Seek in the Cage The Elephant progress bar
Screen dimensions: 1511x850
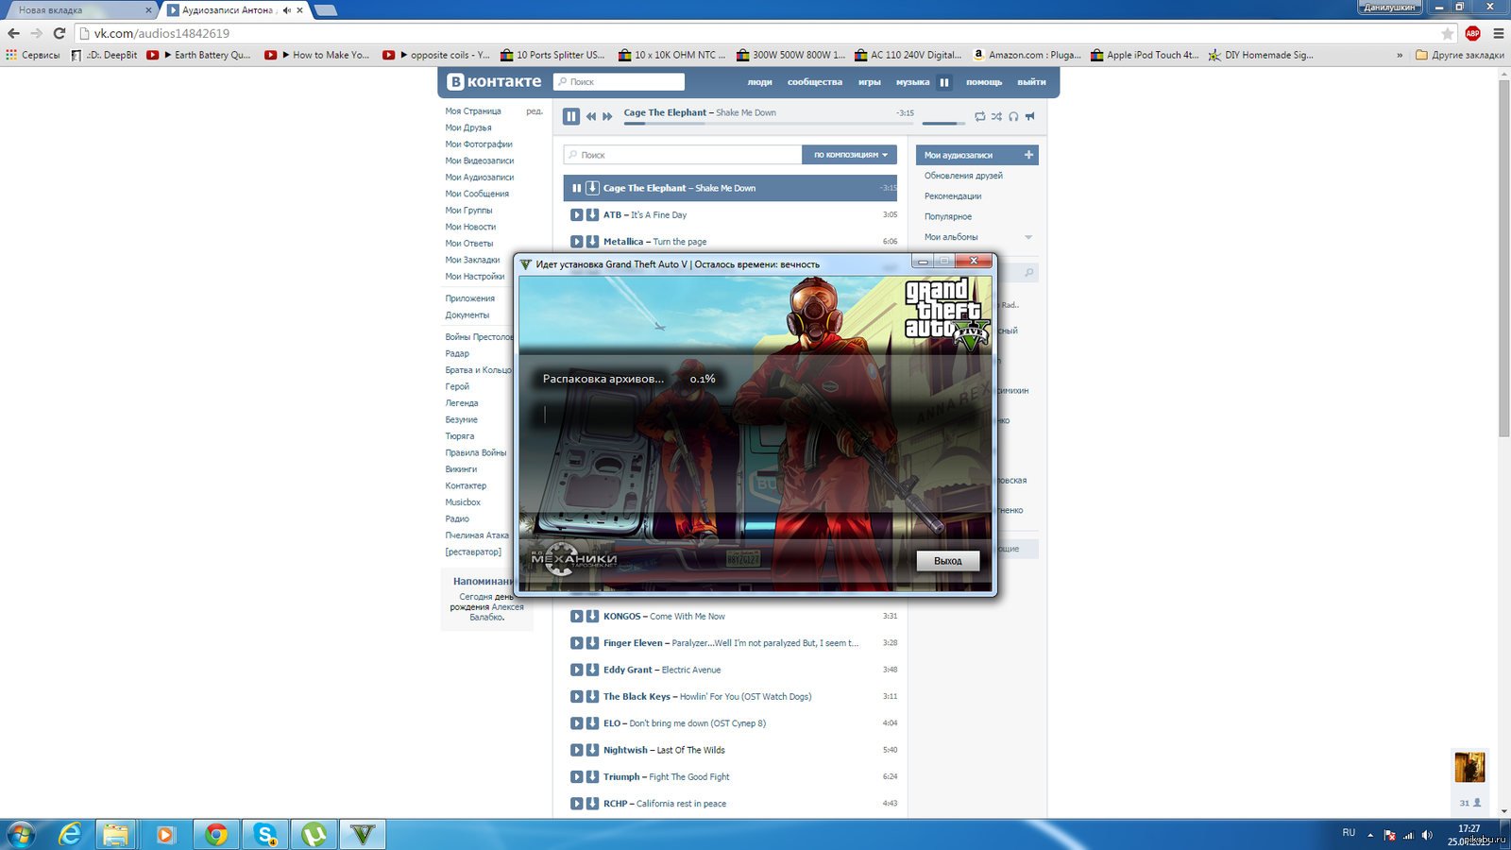coord(769,123)
